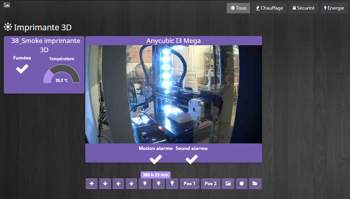Move camera up with the up arrow
Image resolution: width=350 pixels, height=199 pixels.
coord(92,184)
